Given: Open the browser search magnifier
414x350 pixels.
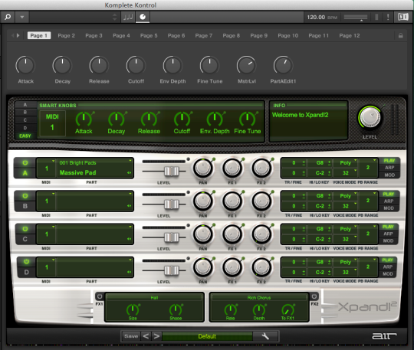Looking at the screenshot, I should pyautogui.click(x=8, y=17).
